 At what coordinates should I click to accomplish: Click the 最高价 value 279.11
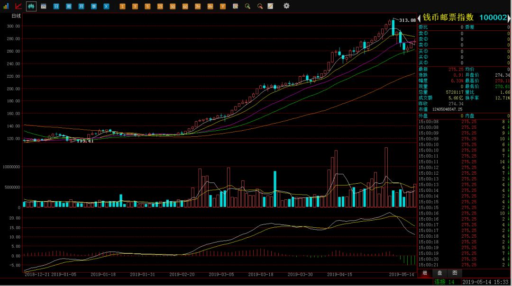tap(502, 80)
